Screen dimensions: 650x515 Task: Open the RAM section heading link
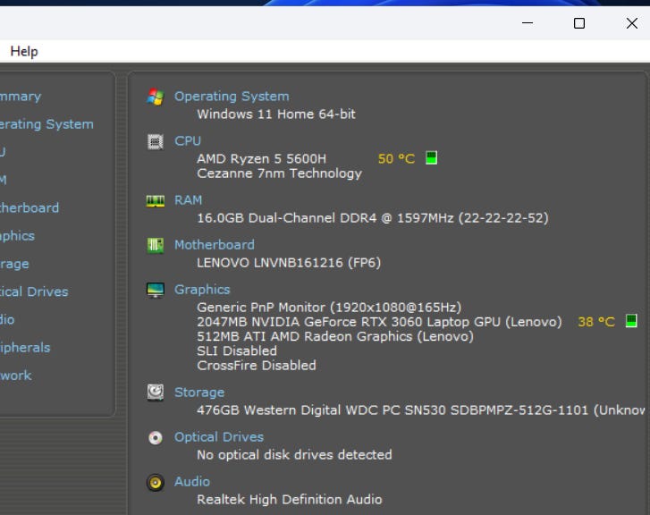pos(188,200)
